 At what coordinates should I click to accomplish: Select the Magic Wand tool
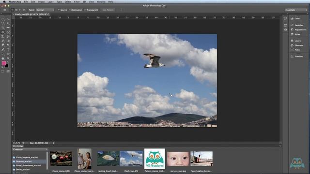(x=8, y=24)
